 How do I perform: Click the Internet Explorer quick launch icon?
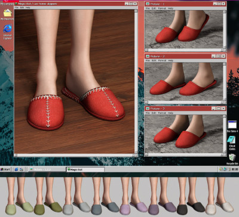pos(16,169)
